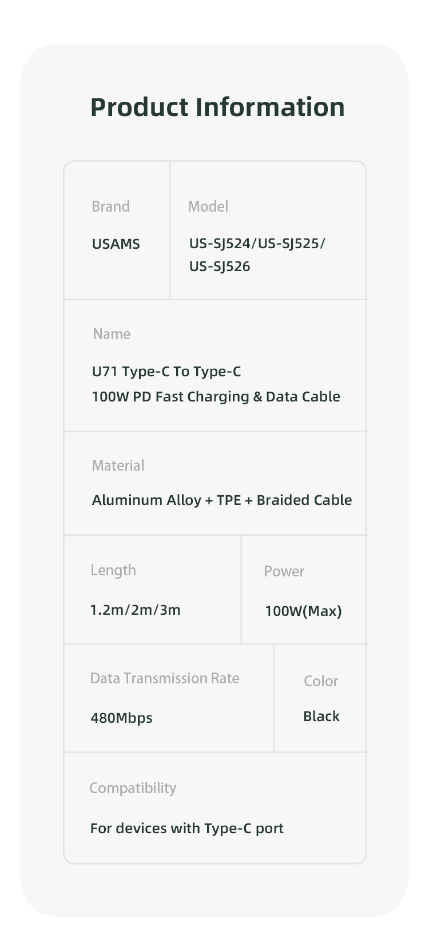This screenshot has height=939, width=429.
Task: Select the Black color value
Action: pyautogui.click(x=321, y=717)
